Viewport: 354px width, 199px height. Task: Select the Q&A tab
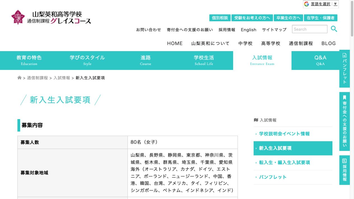pos(320,60)
